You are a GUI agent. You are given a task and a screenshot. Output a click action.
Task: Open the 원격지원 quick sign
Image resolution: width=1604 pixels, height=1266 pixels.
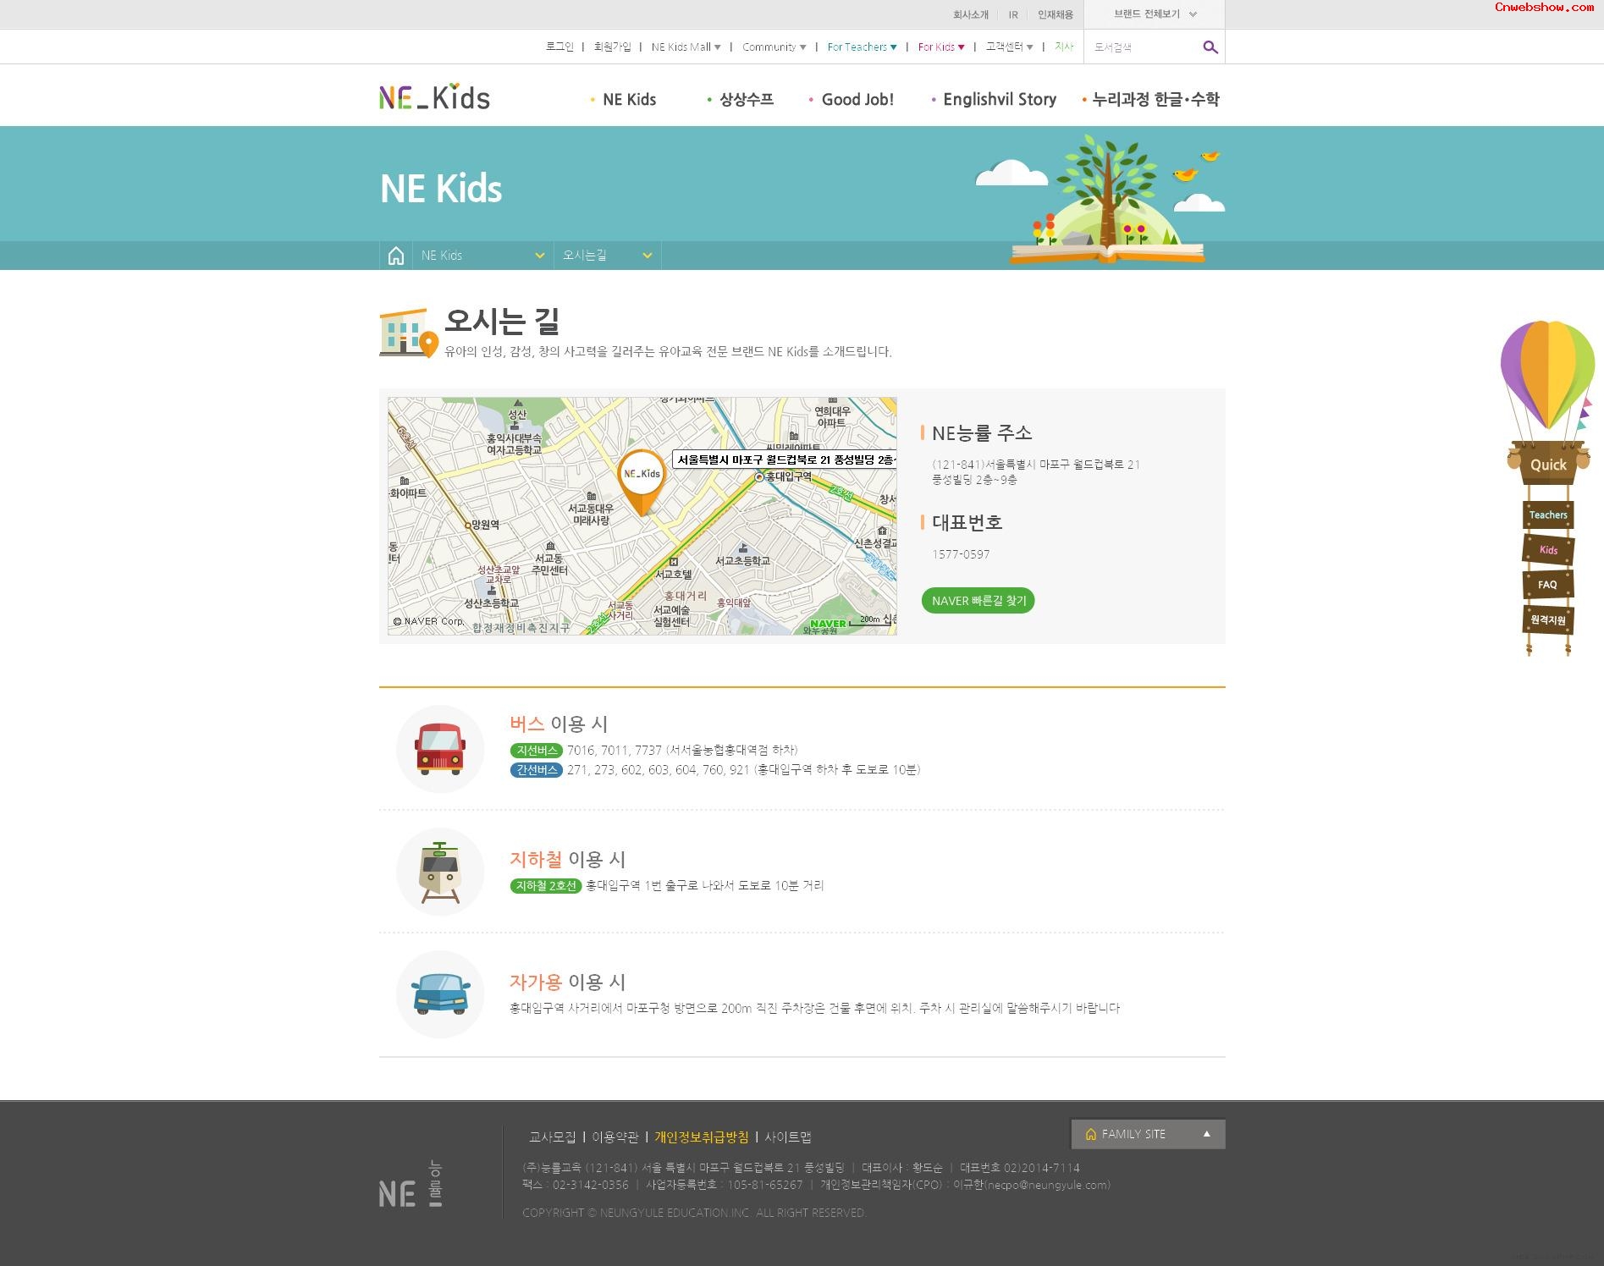1548,619
